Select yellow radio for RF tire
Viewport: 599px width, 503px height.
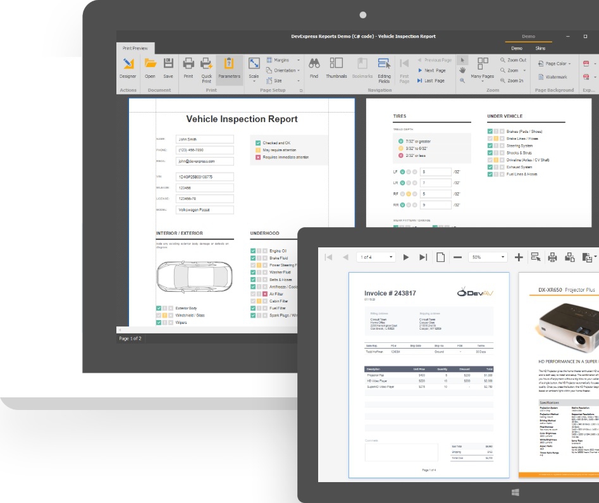tap(409, 194)
